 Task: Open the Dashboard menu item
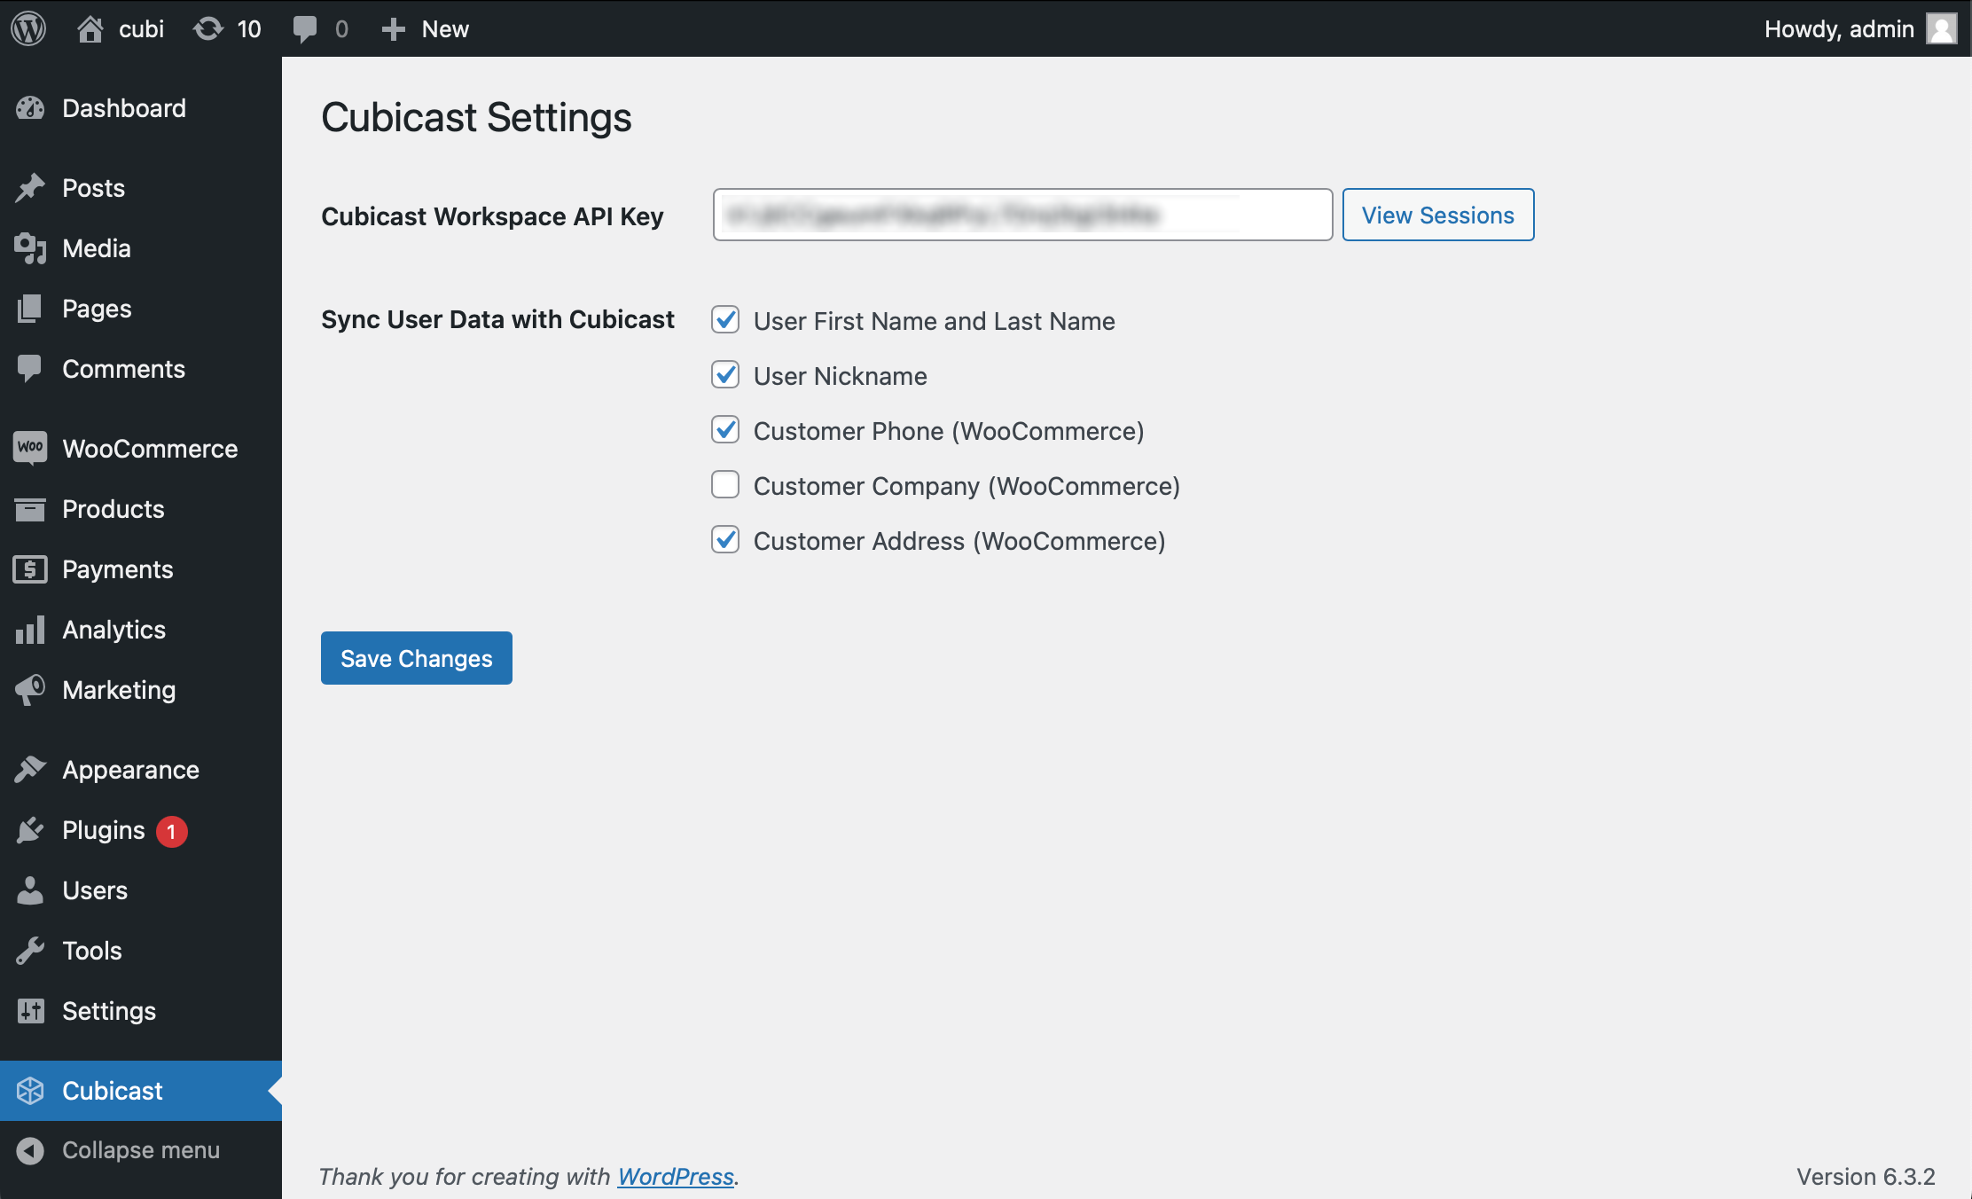coord(141,108)
